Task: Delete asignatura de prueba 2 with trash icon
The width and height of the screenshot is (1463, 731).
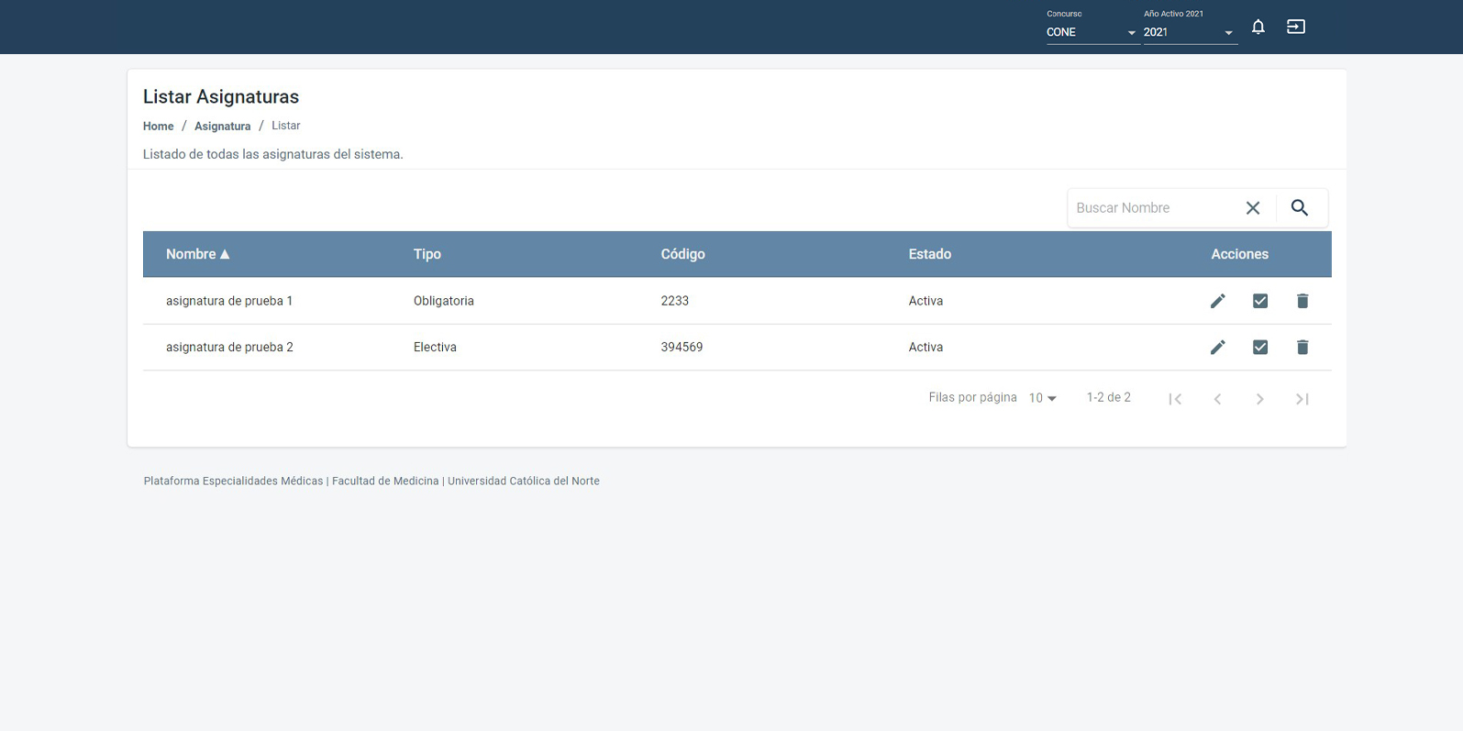Action: pos(1302,347)
